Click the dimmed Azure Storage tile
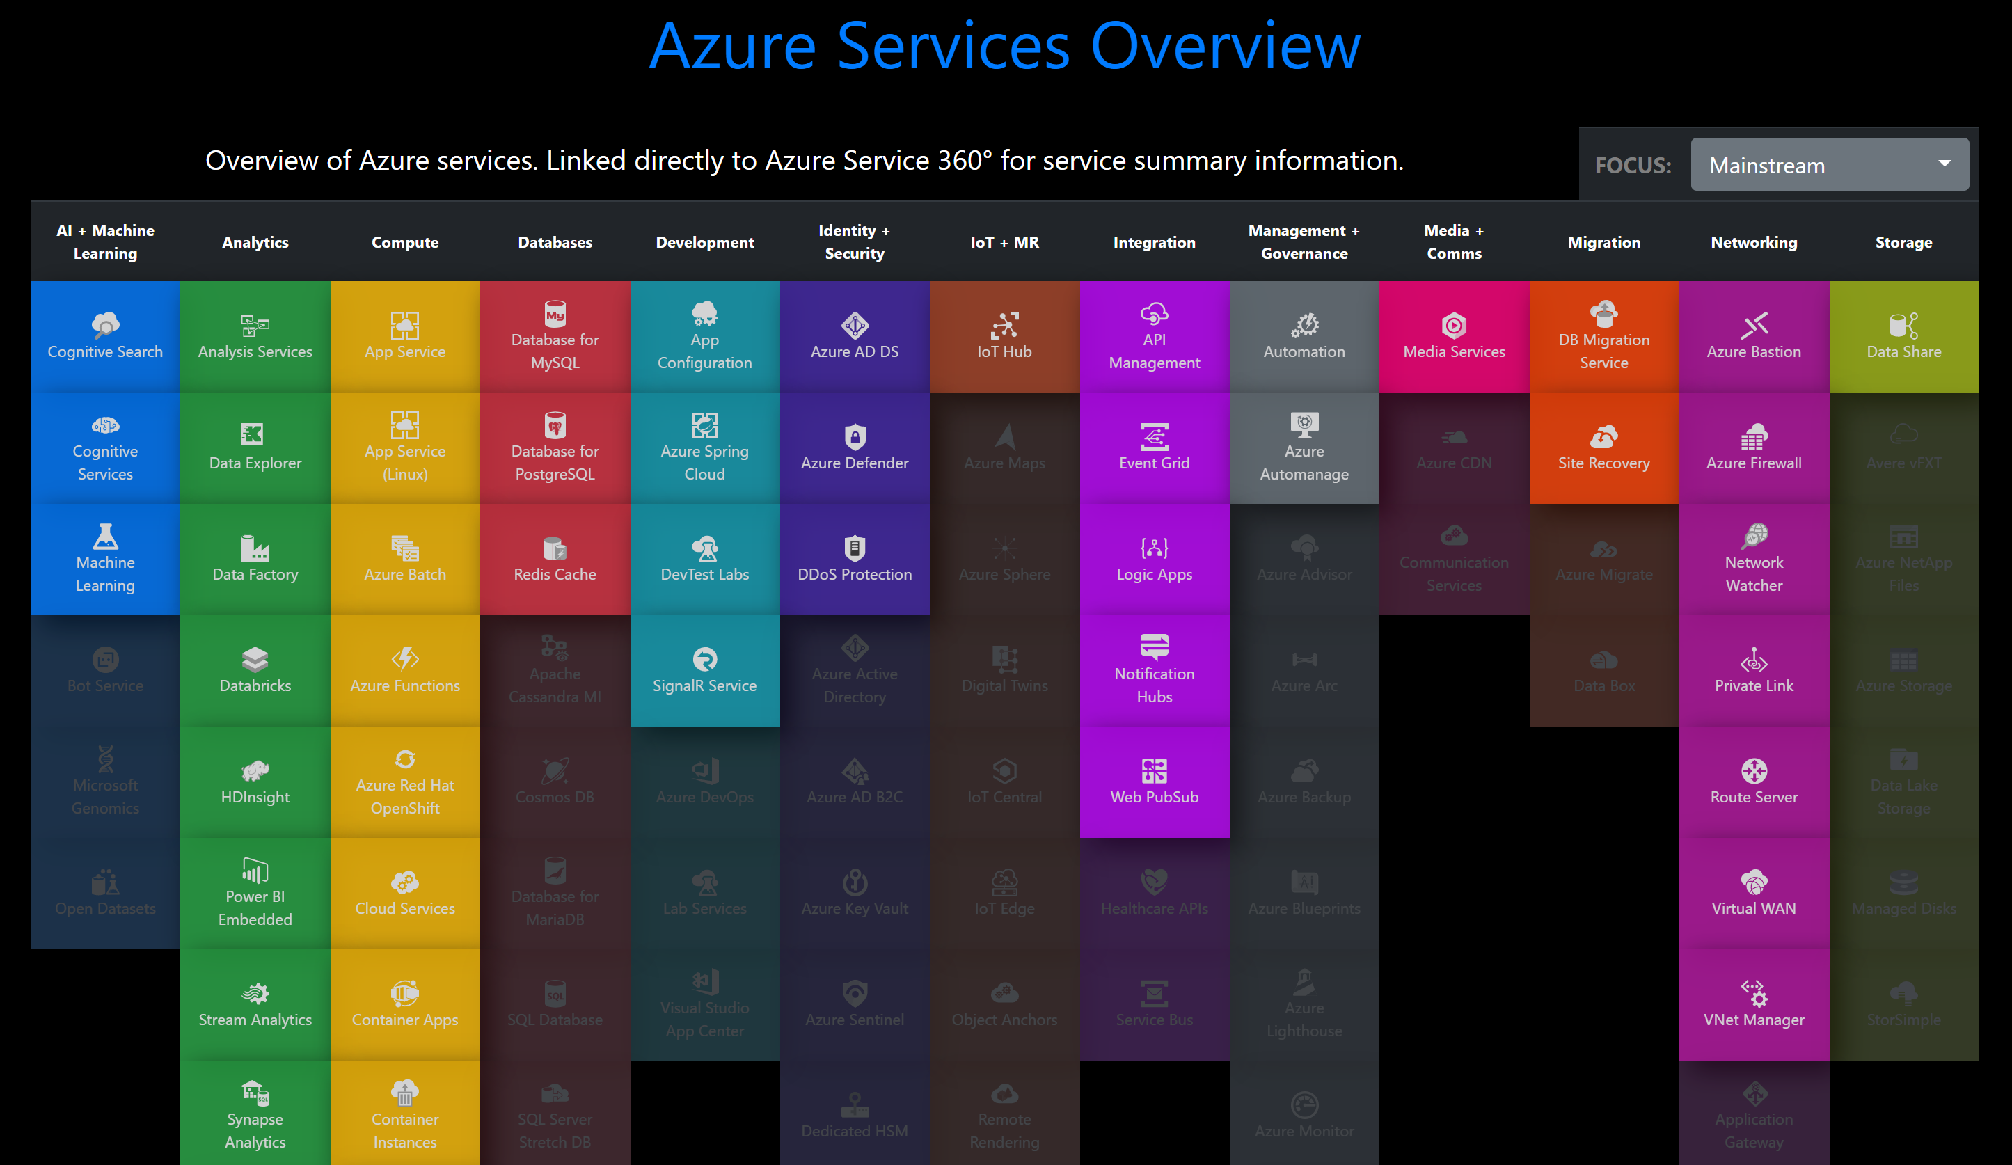The image size is (2012, 1165). point(1904,671)
